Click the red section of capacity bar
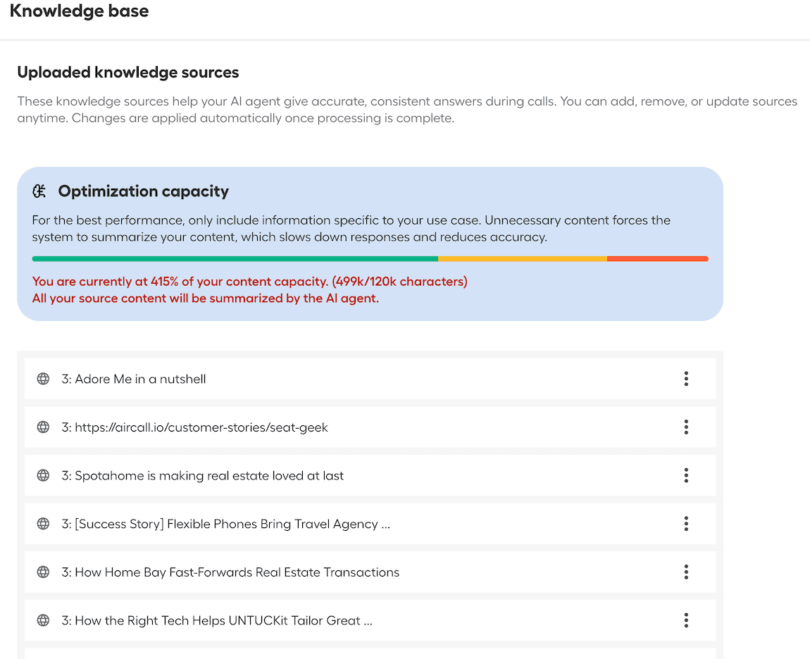The width and height of the screenshot is (810, 659). pyautogui.click(x=657, y=259)
